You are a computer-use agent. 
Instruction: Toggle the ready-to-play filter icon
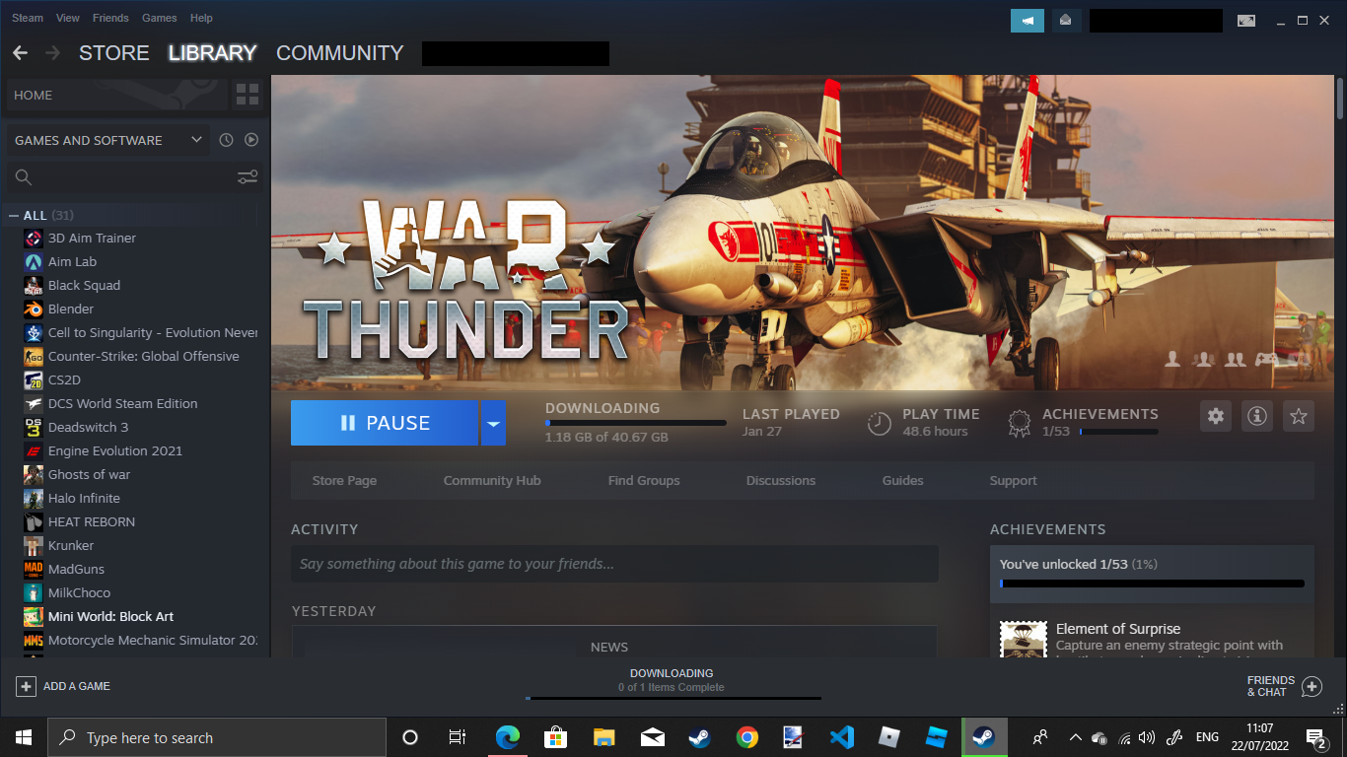251,140
